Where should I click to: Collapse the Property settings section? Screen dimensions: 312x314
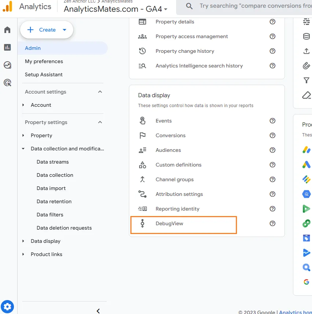pyautogui.click(x=100, y=122)
